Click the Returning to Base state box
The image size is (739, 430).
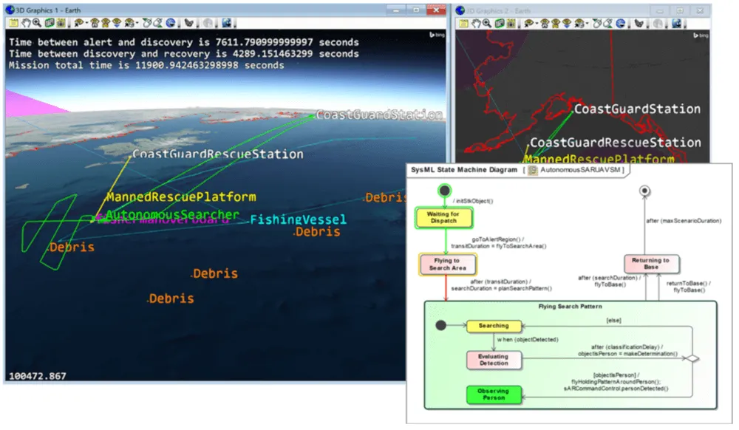coord(651,264)
